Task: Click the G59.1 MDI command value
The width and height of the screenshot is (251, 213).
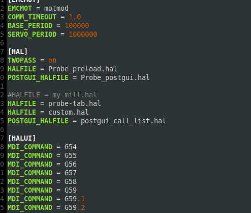Action: point(75,199)
